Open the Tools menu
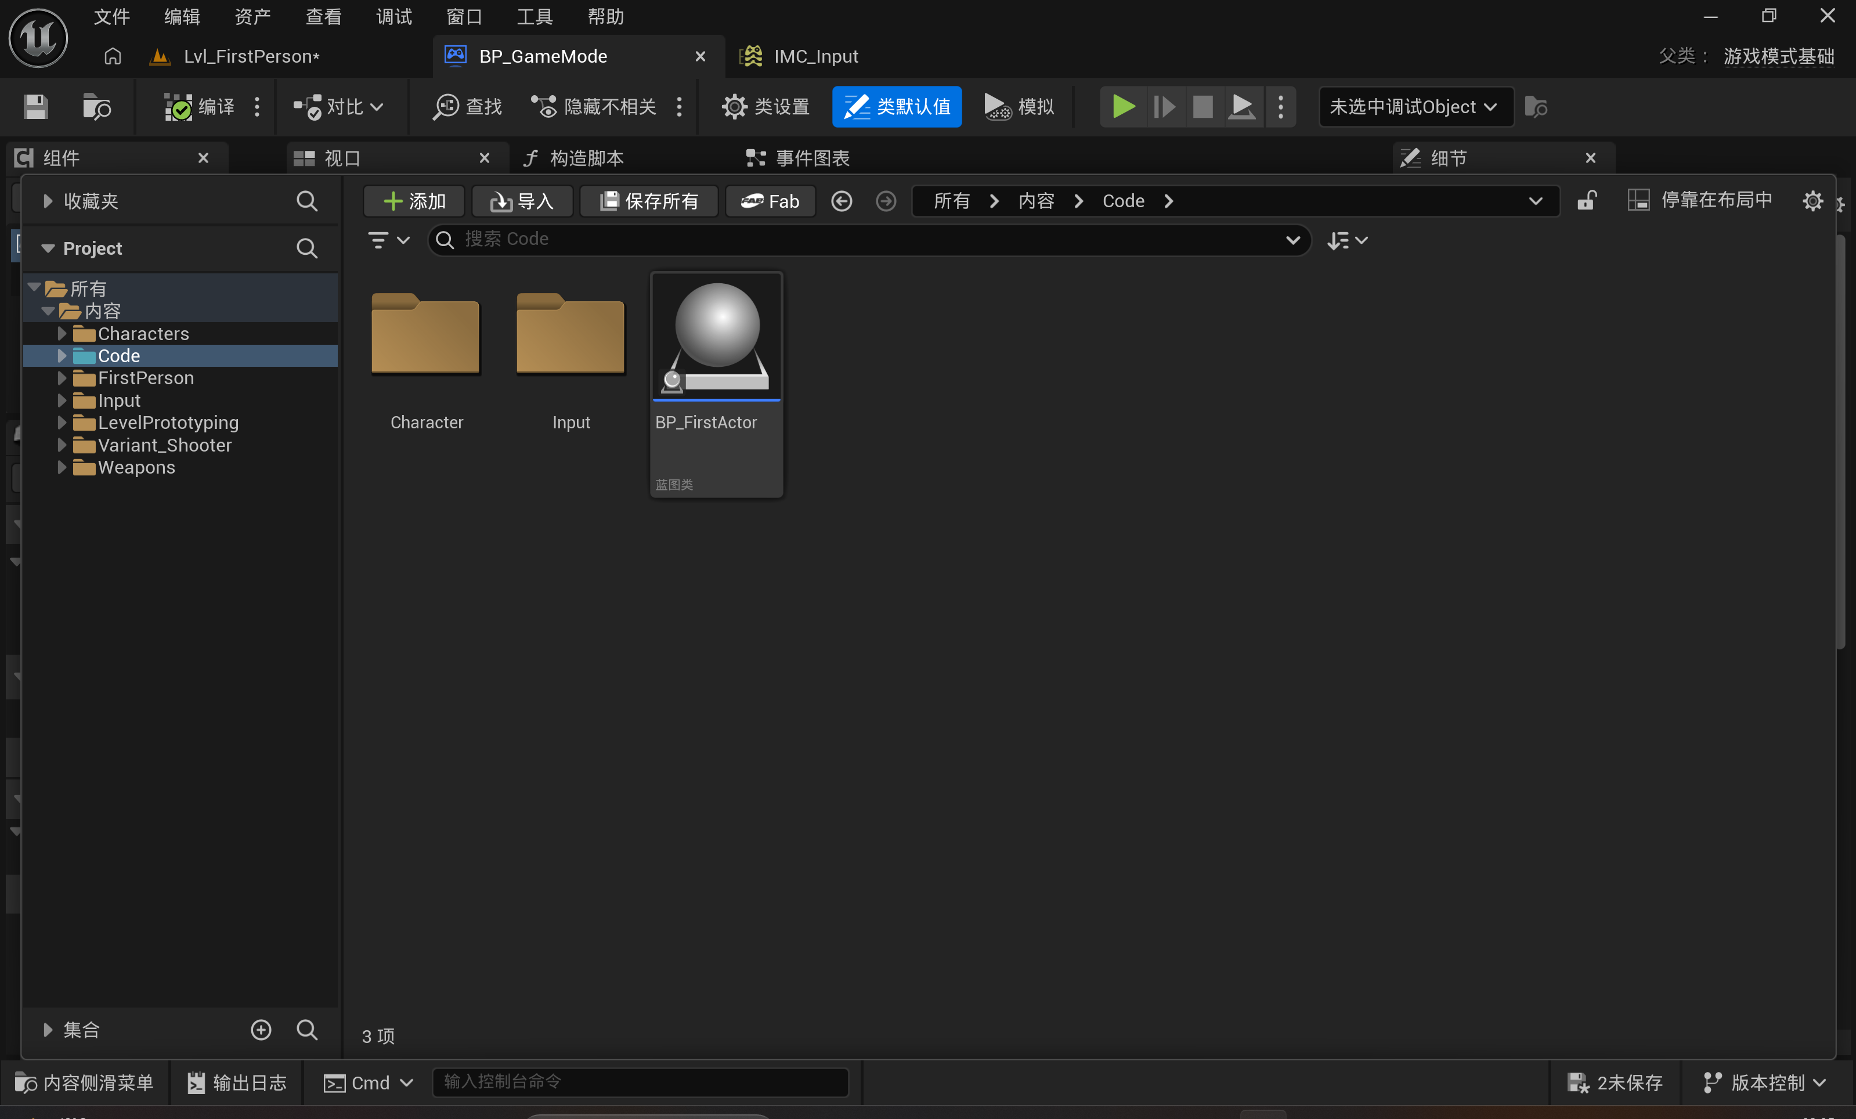 pos(534,17)
